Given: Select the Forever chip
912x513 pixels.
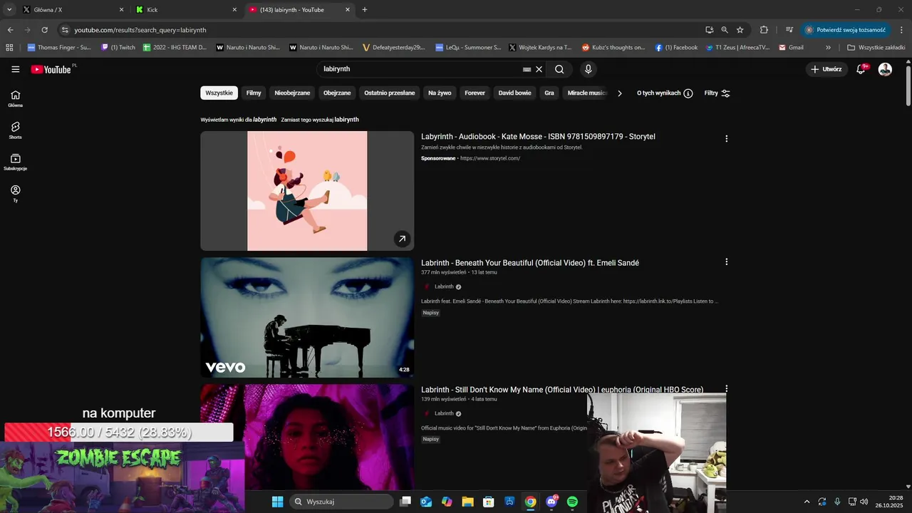Looking at the screenshot, I should [475, 93].
